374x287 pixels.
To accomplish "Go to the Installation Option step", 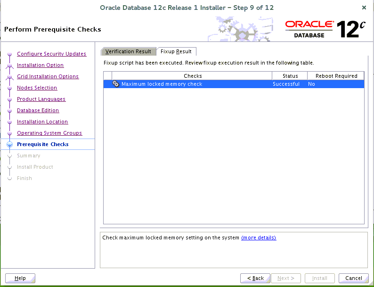I will point(41,65).
